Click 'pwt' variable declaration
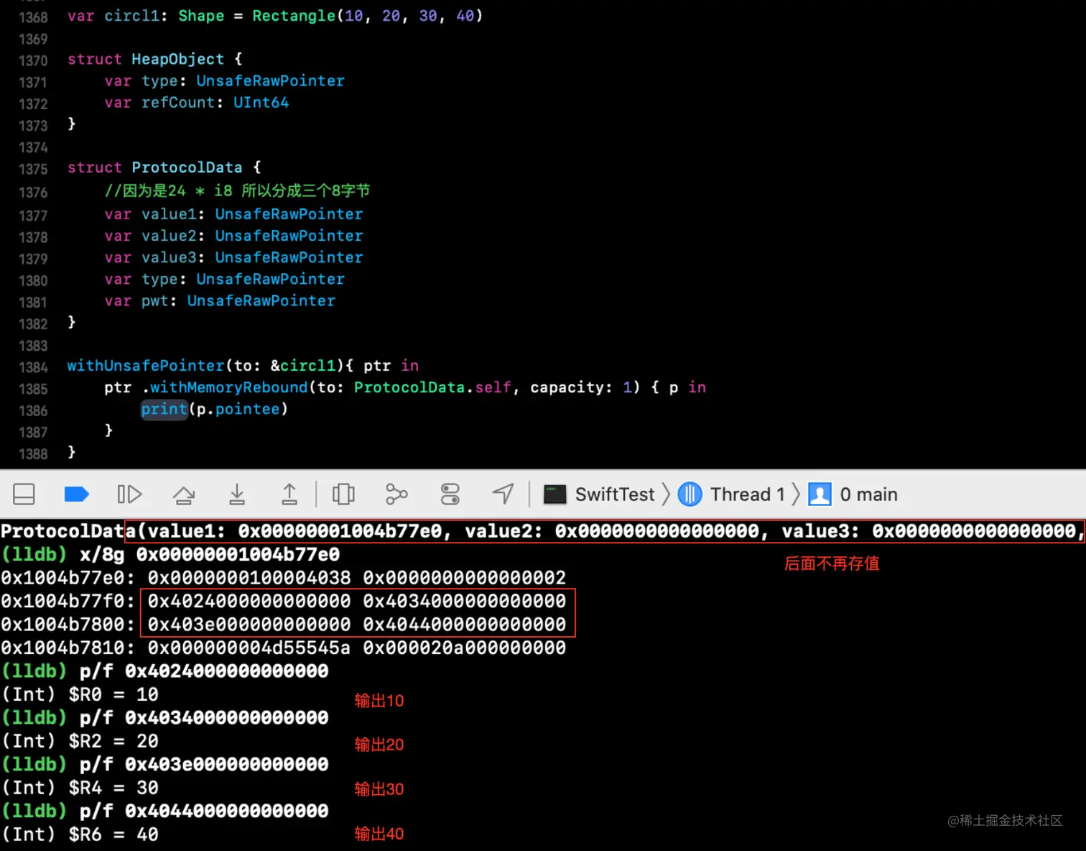The width and height of the screenshot is (1086, 851). [154, 301]
